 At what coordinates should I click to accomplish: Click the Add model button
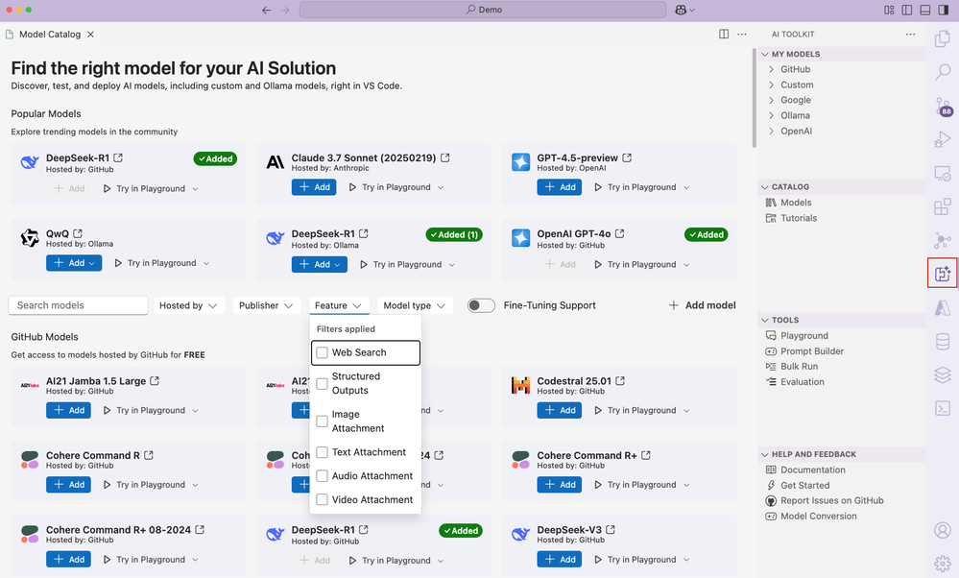point(702,305)
